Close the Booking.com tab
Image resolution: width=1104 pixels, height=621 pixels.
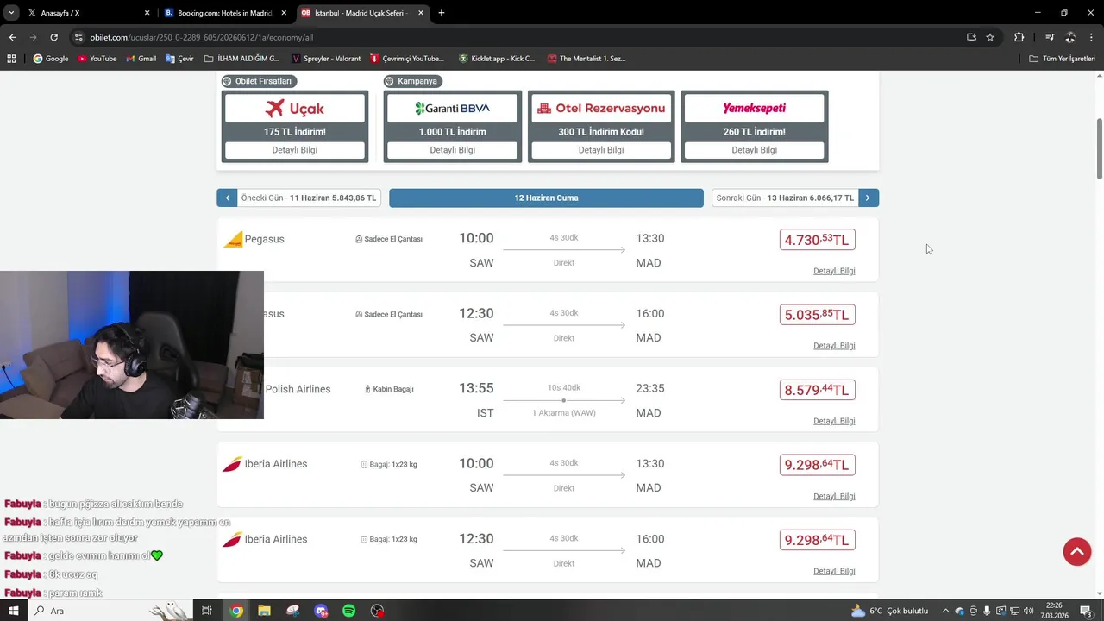click(x=284, y=13)
